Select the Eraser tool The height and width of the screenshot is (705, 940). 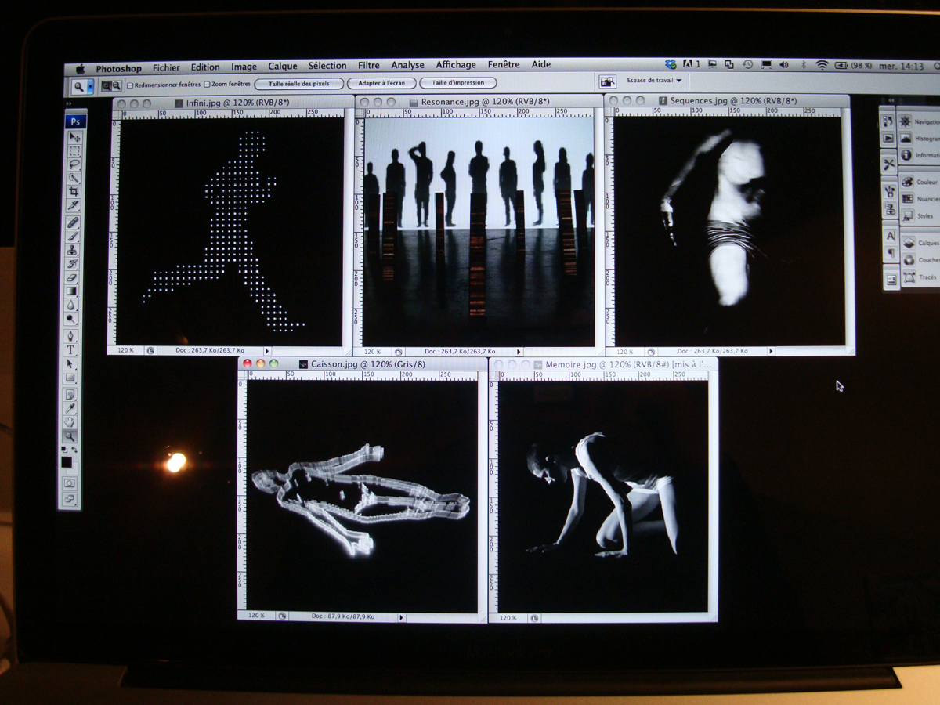73,278
